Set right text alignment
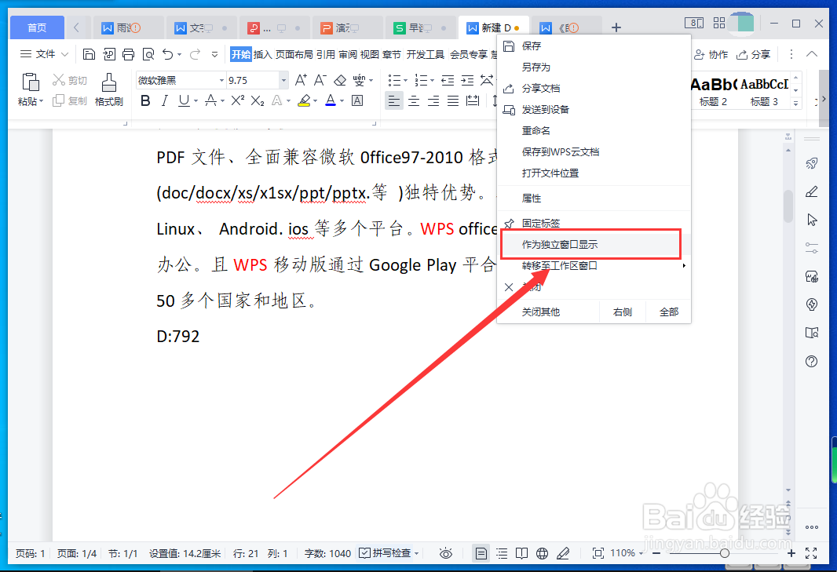The image size is (837, 572). click(x=433, y=100)
